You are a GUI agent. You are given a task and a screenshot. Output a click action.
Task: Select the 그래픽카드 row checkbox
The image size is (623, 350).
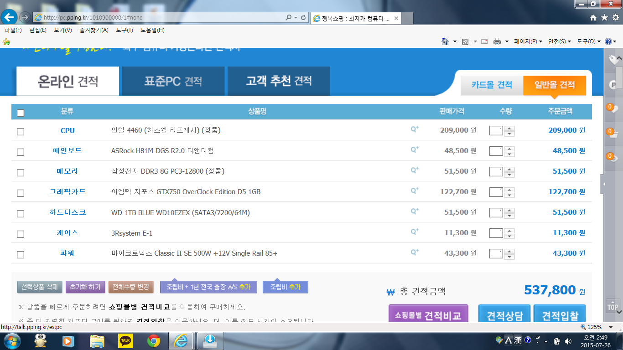(21, 193)
